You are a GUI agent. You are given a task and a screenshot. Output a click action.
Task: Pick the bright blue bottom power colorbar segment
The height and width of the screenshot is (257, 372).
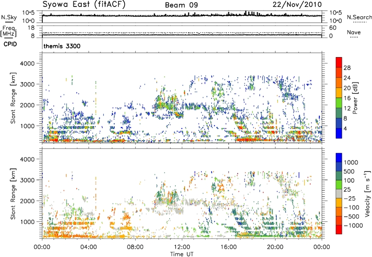click(339, 133)
